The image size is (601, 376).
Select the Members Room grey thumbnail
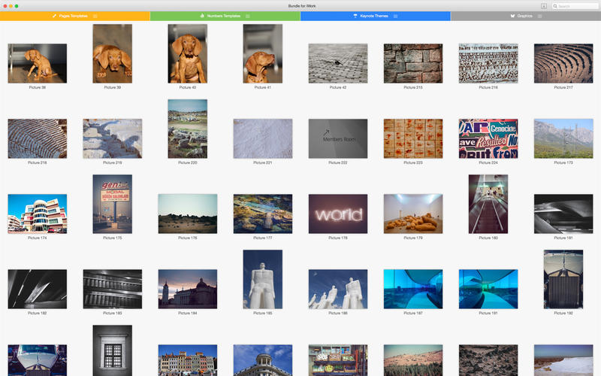click(x=337, y=138)
